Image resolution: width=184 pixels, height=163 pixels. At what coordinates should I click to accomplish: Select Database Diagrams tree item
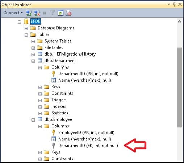click(x=56, y=28)
